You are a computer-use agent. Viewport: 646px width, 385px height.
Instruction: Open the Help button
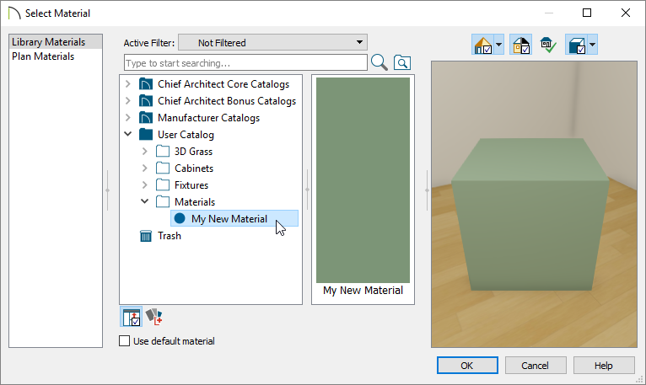coord(604,366)
